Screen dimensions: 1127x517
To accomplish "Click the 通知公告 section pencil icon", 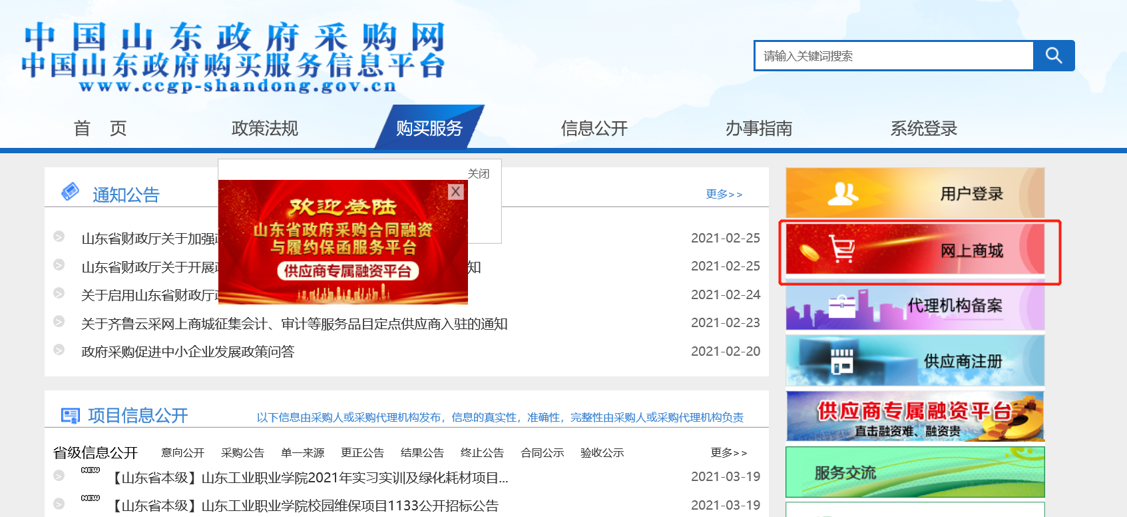I will [x=70, y=192].
